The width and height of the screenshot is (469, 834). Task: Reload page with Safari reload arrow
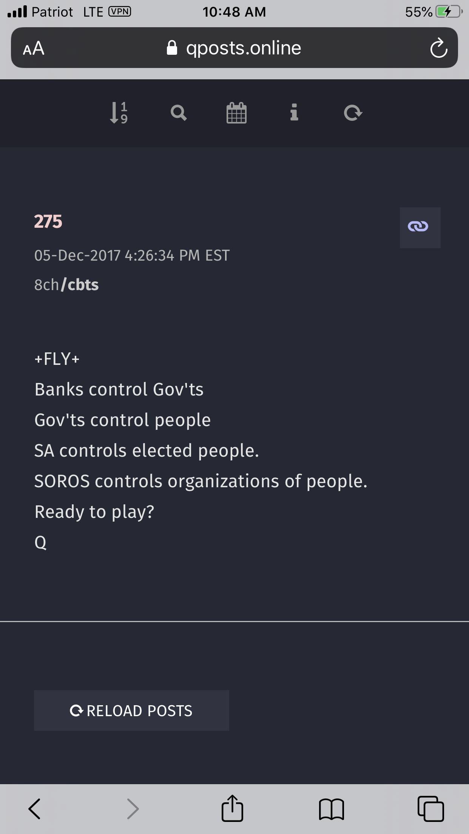(x=438, y=48)
